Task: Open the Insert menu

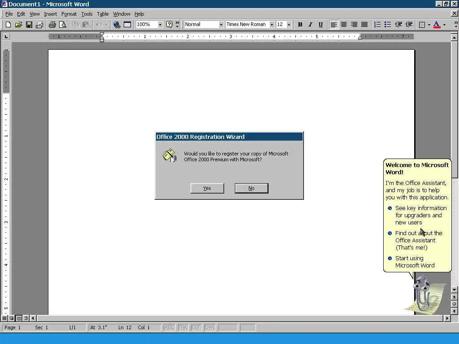Action: click(50, 14)
